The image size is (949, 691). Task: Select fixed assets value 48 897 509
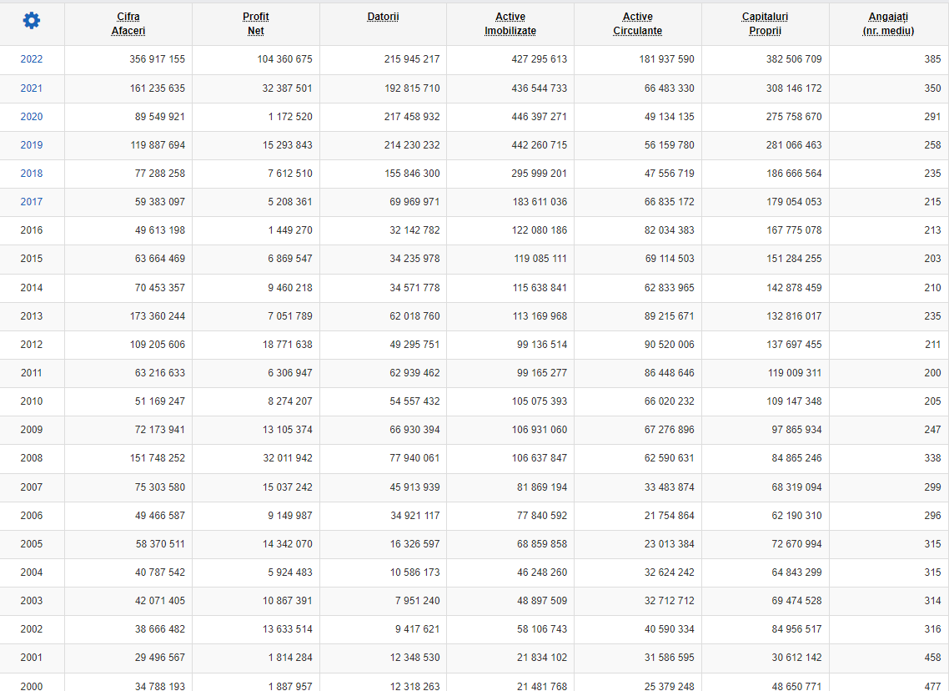point(542,602)
